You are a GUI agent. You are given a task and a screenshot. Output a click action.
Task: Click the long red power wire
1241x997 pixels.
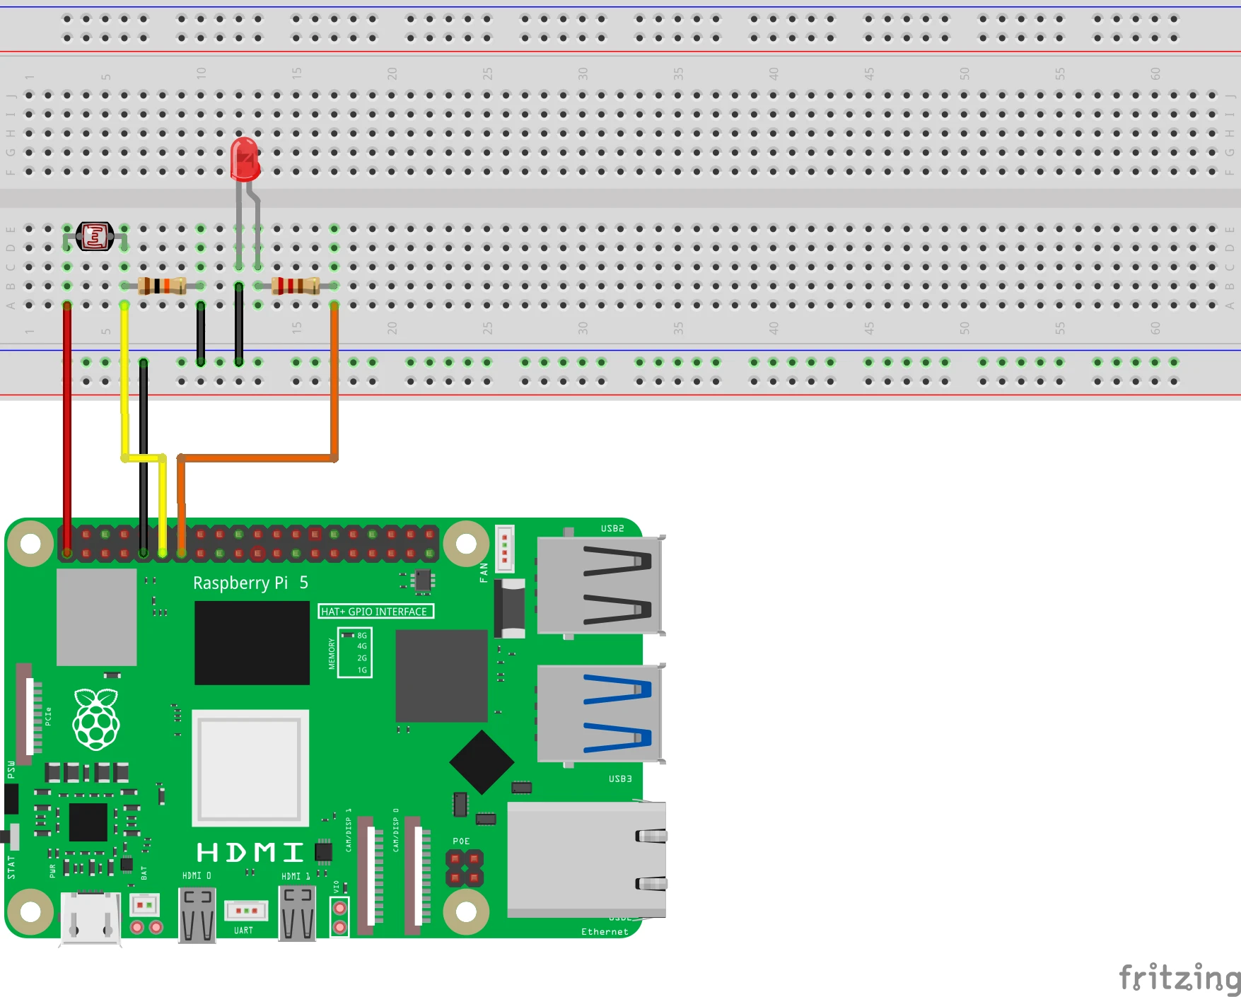[x=67, y=428]
